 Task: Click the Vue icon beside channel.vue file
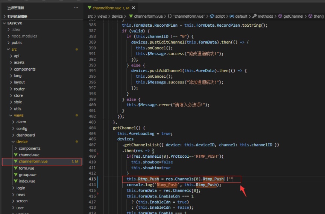tap(15, 155)
